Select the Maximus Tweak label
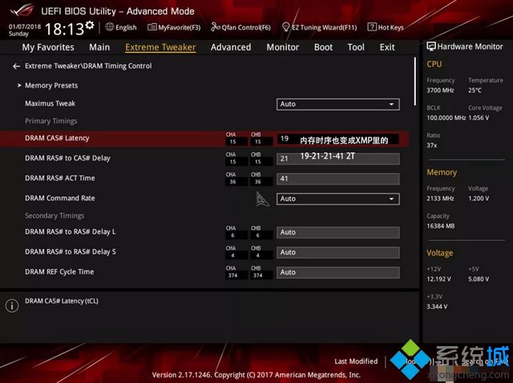The image size is (513, 383). 50,103
